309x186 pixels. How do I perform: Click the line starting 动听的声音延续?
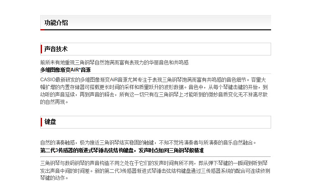click(154, 95)
